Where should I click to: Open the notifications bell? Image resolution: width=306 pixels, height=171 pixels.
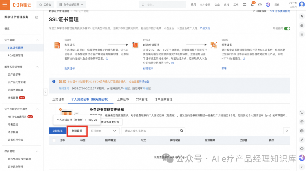coord(252,5)
